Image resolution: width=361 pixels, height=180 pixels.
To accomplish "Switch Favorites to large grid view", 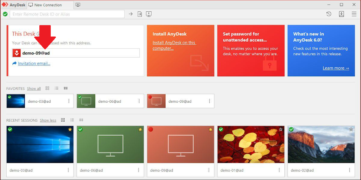I will [47, 88].
